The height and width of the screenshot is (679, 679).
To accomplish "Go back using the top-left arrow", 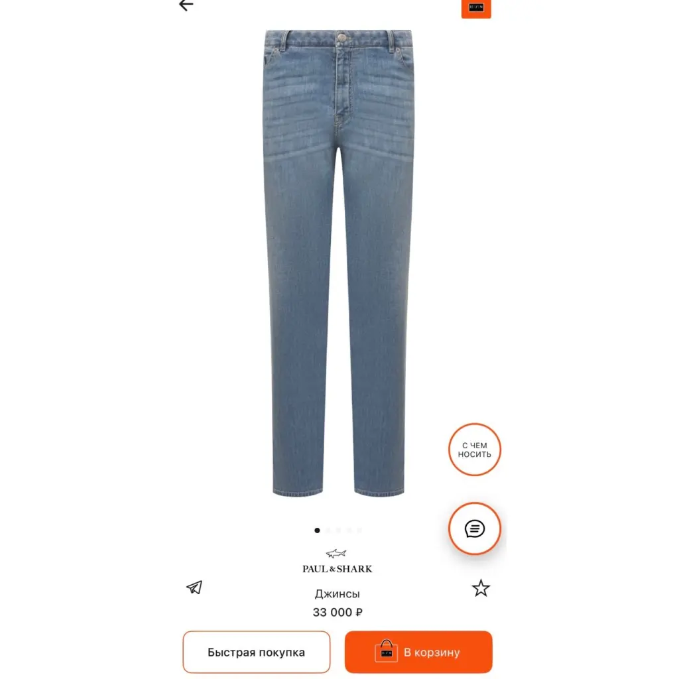I will (186, 5).
